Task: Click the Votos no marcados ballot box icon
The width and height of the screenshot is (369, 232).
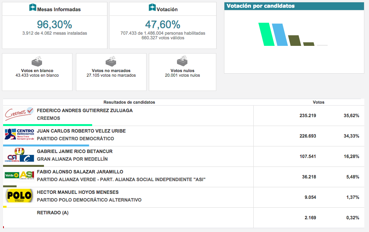Action: pyautogui.click(x=111, y=61)
